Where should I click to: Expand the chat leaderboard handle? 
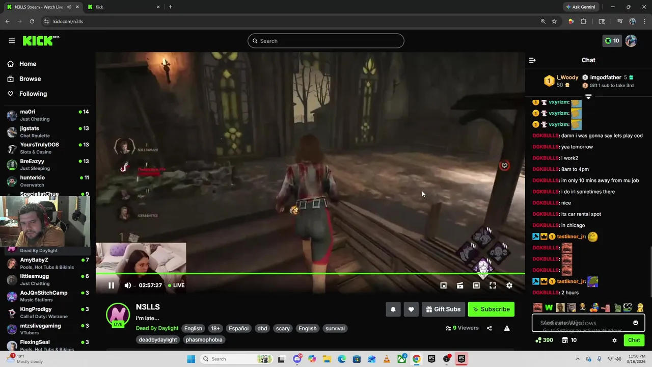coord(588,96)
